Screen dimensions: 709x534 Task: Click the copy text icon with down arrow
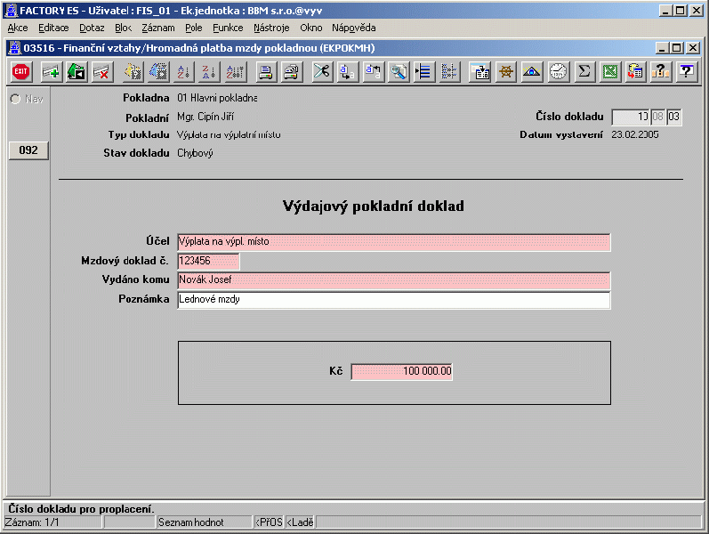[347, 71]
